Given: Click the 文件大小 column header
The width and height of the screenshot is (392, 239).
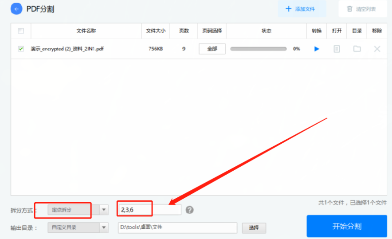Looking at the screenshot, I should point(156,31).
